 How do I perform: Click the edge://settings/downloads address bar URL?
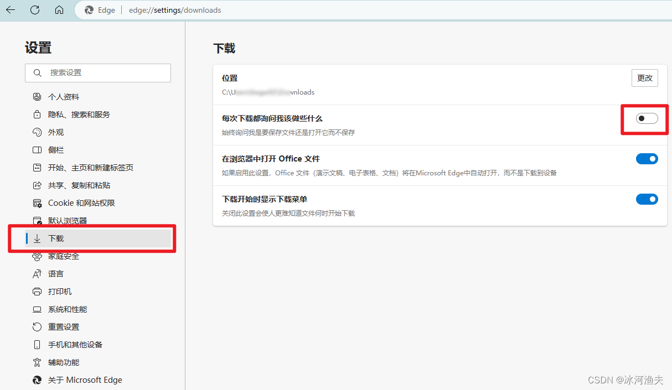point(175,10)
